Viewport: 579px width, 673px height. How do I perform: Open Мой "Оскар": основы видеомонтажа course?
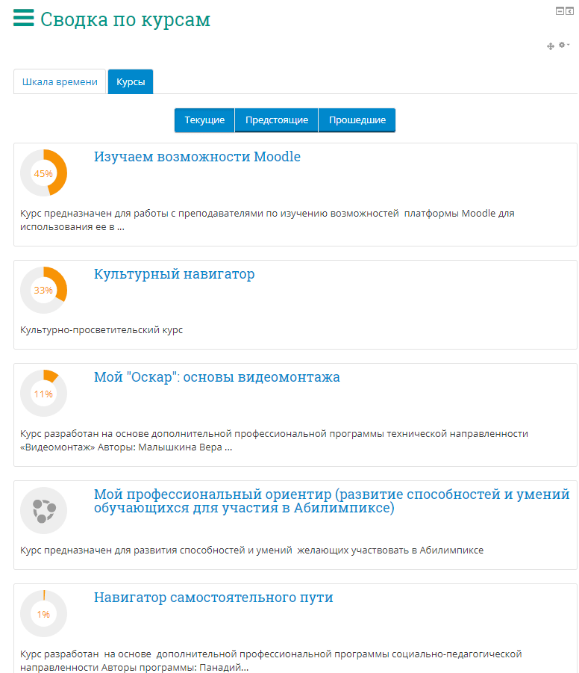click(216, 377)
